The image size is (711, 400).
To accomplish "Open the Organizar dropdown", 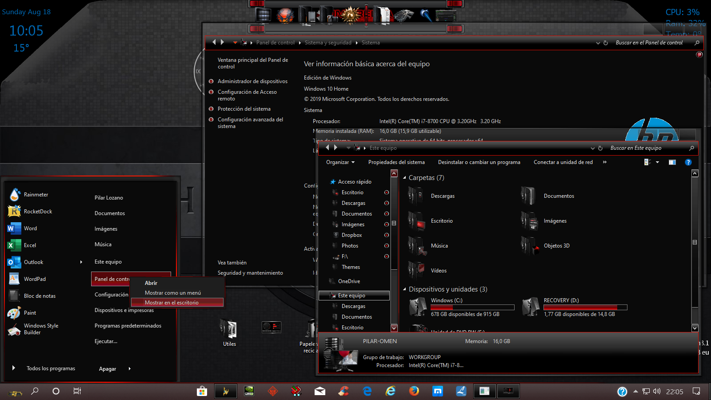I will [x=340, y=162].
